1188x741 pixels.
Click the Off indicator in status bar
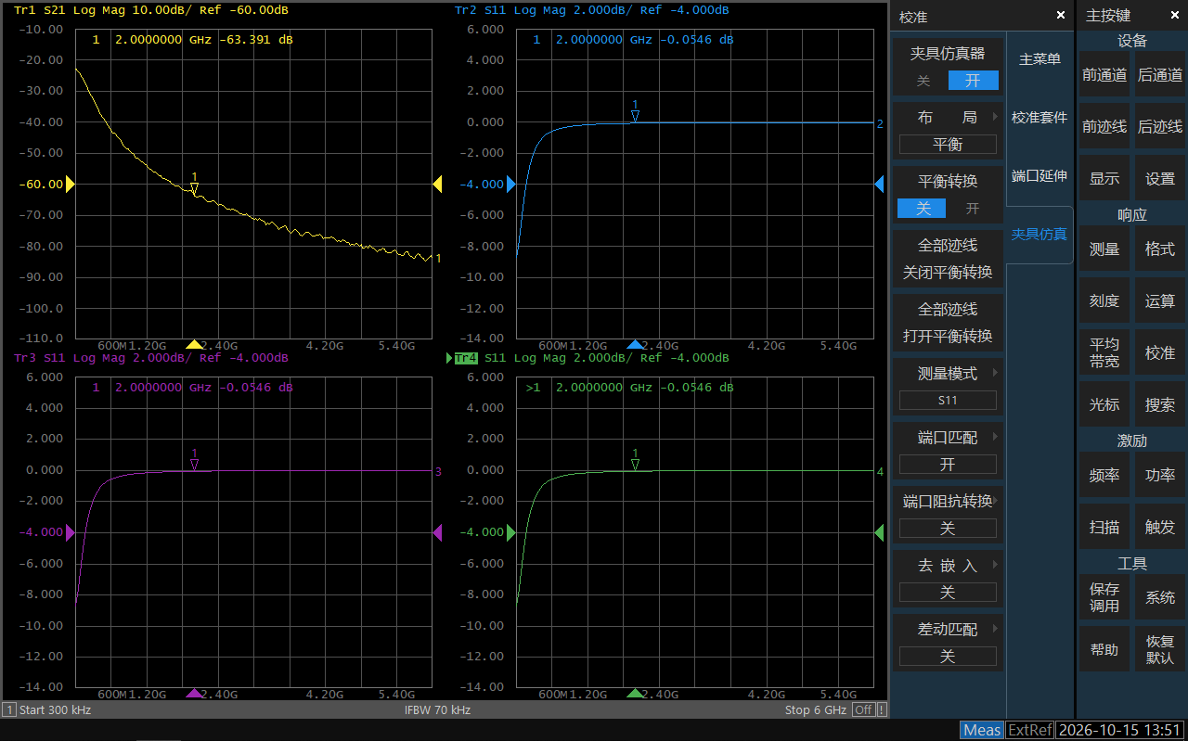863,709
